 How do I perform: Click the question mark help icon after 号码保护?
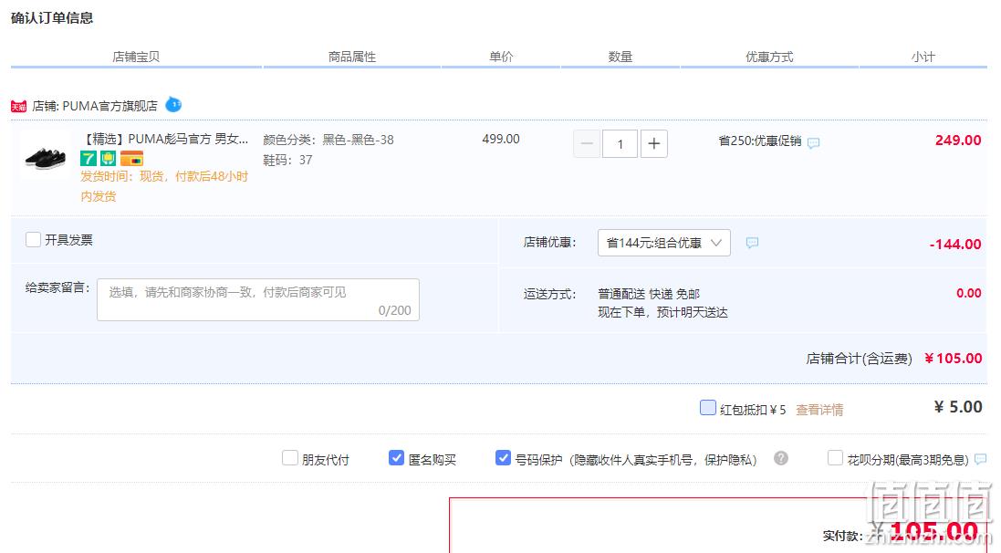[x=781, y=458]
